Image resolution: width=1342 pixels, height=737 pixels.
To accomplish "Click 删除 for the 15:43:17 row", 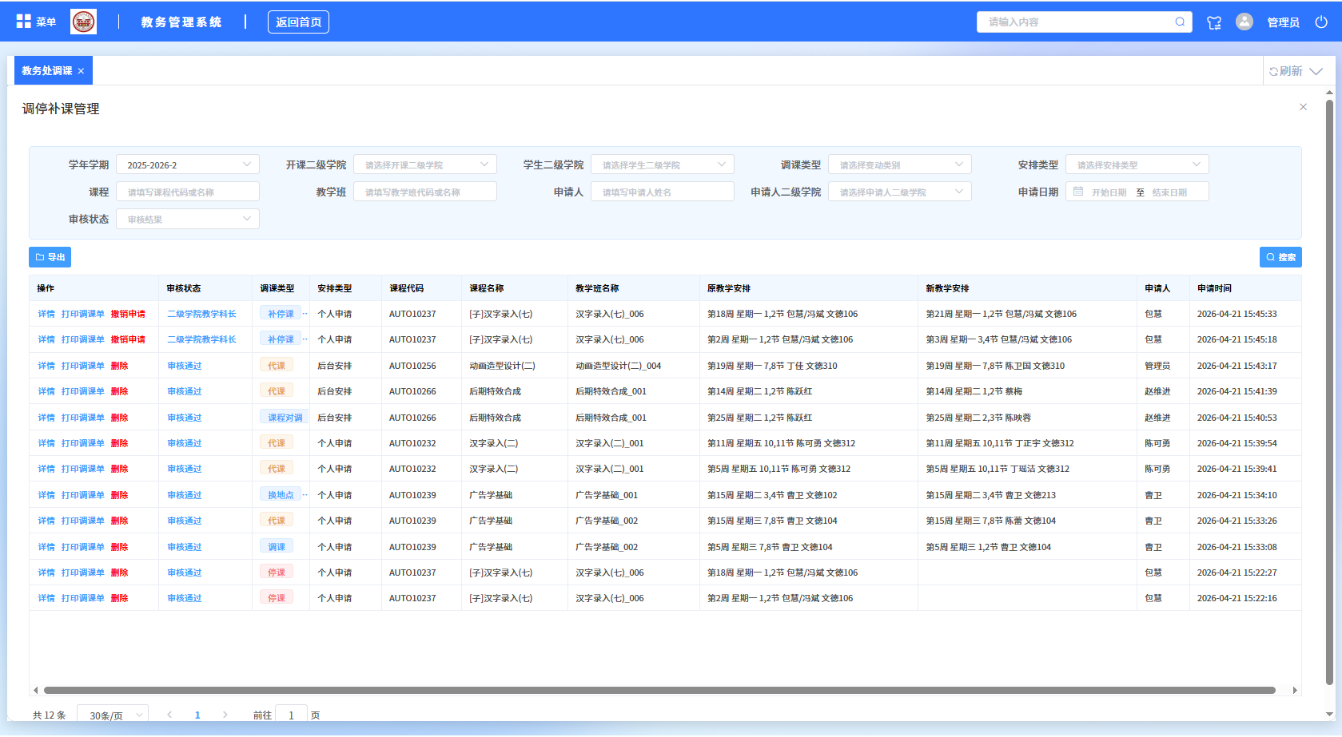I will pos(119,366).
